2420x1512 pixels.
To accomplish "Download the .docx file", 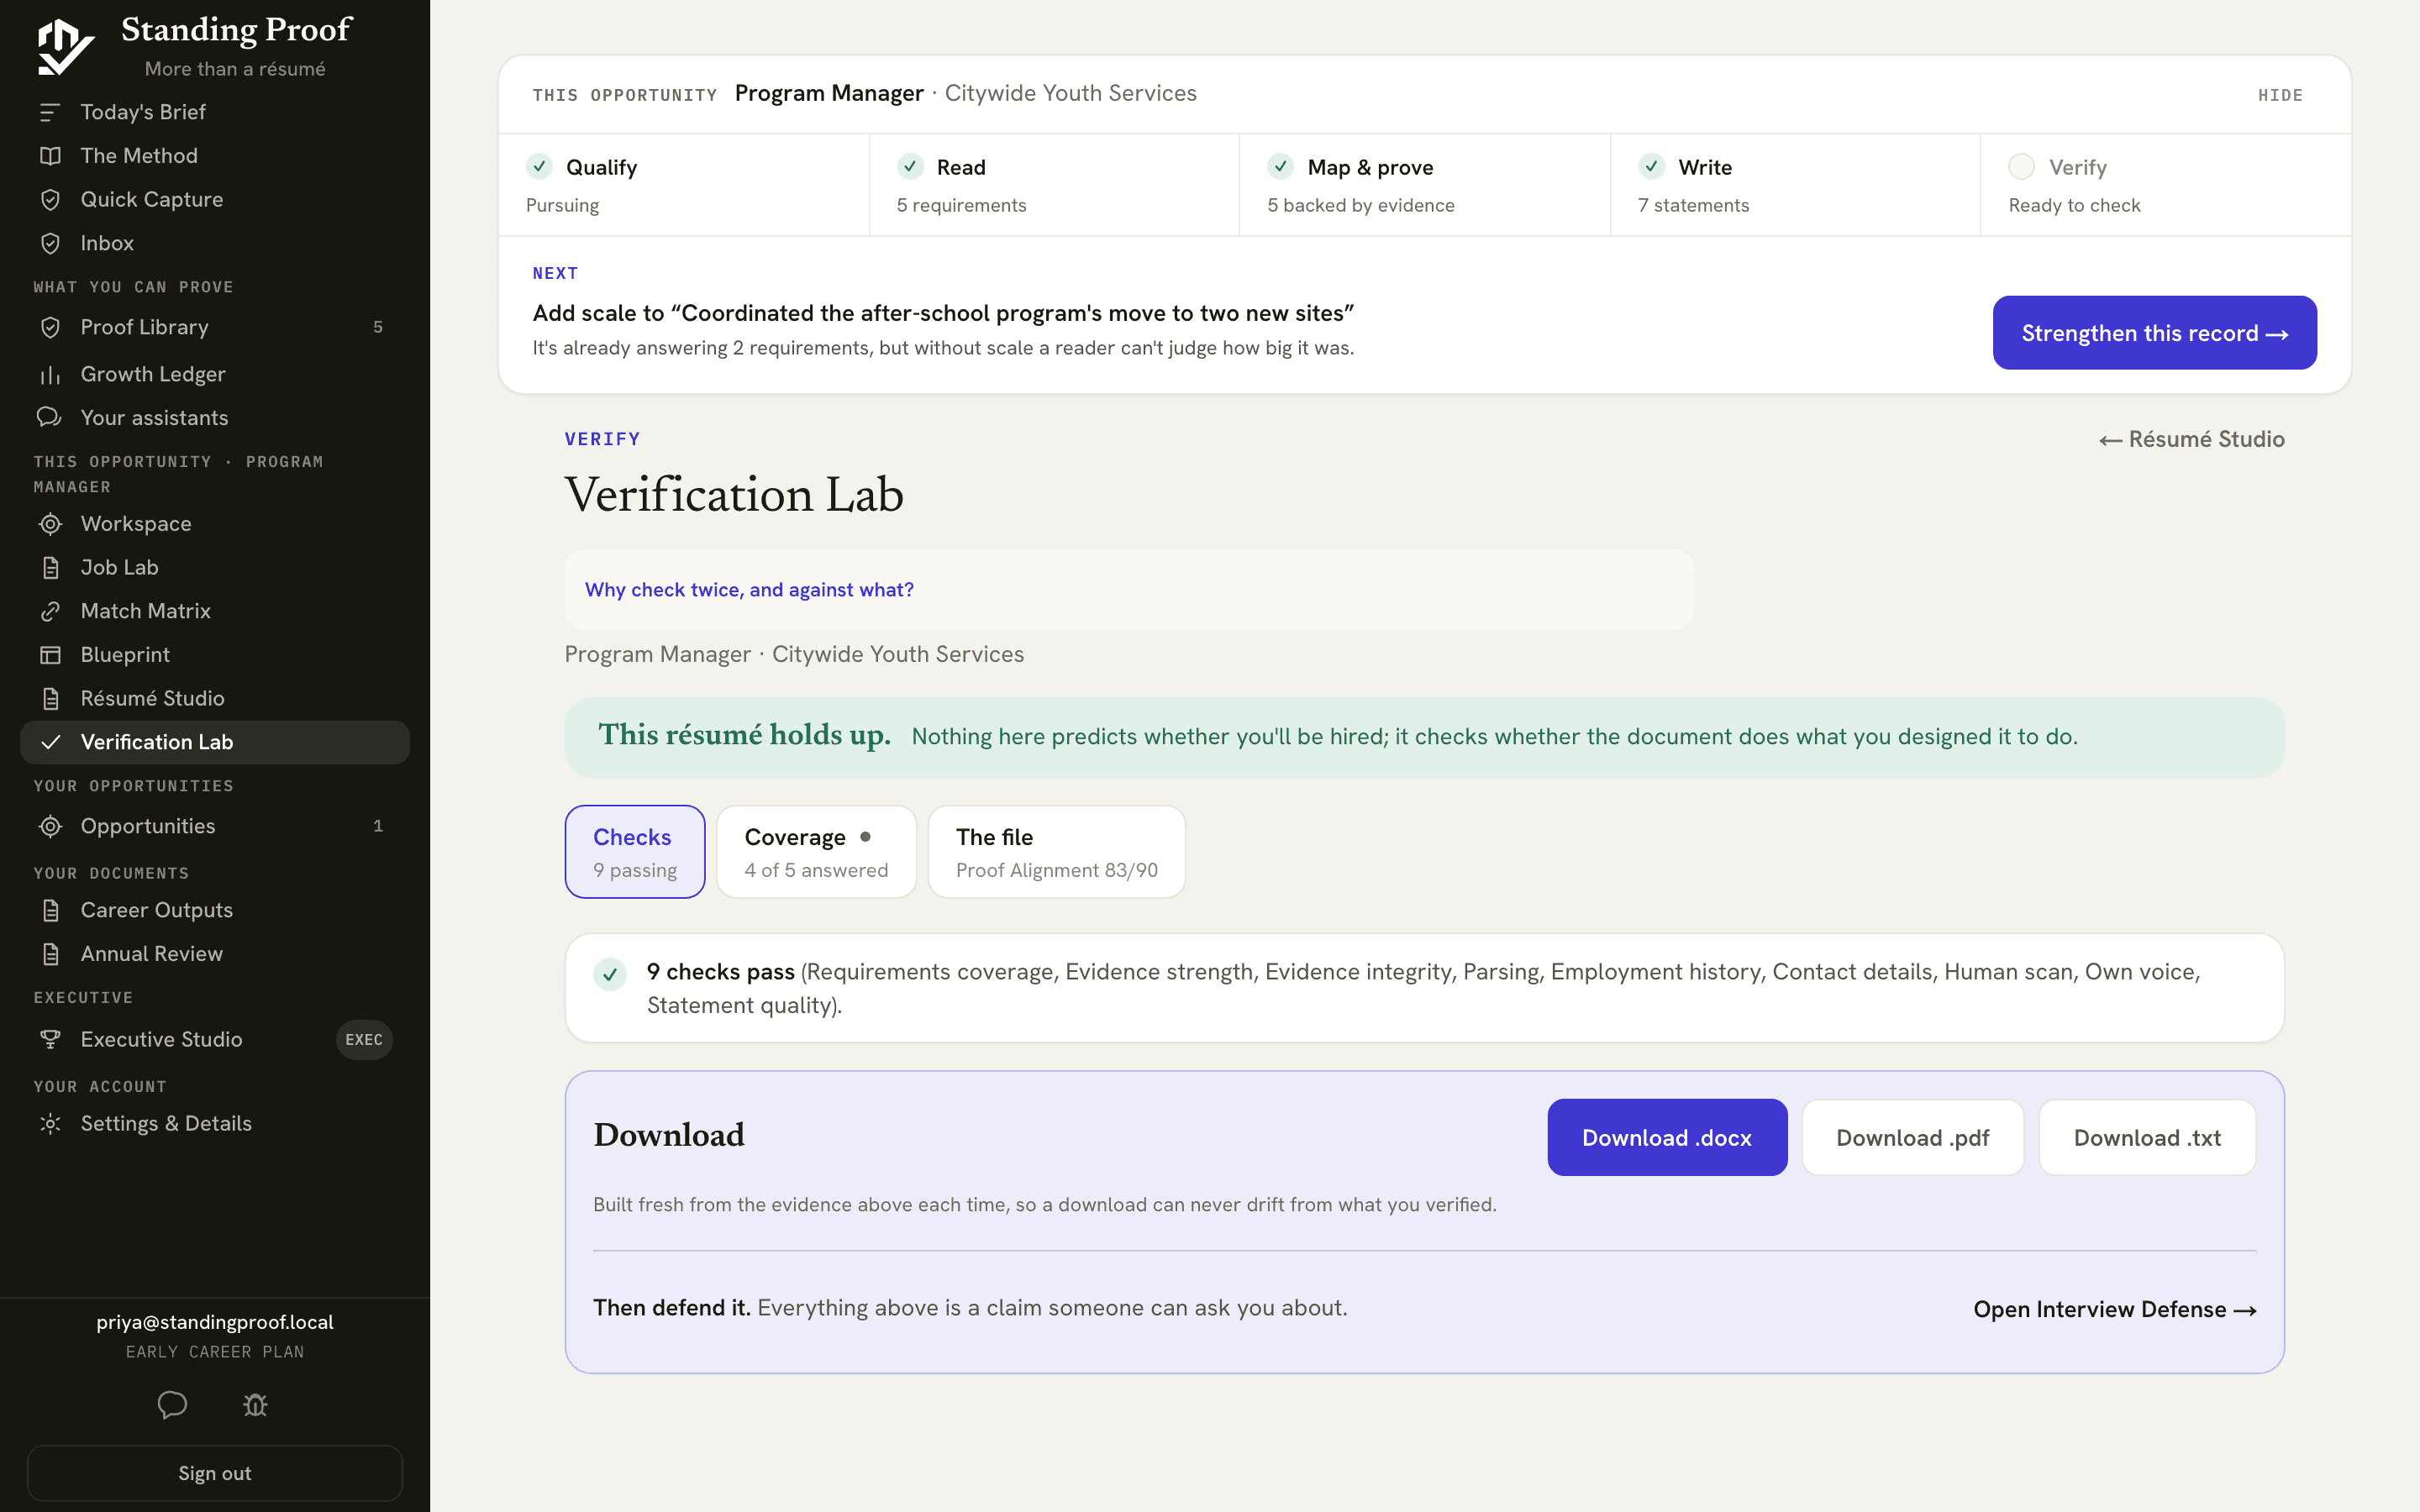I will (x=1667, y=1138).
